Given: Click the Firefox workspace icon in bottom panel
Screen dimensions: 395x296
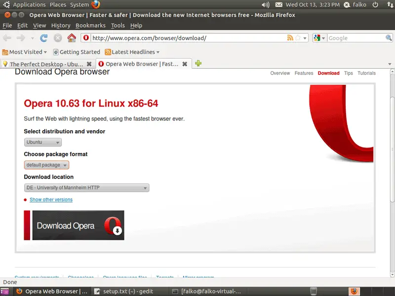Looking at the screenshot, I should point(354,291).
